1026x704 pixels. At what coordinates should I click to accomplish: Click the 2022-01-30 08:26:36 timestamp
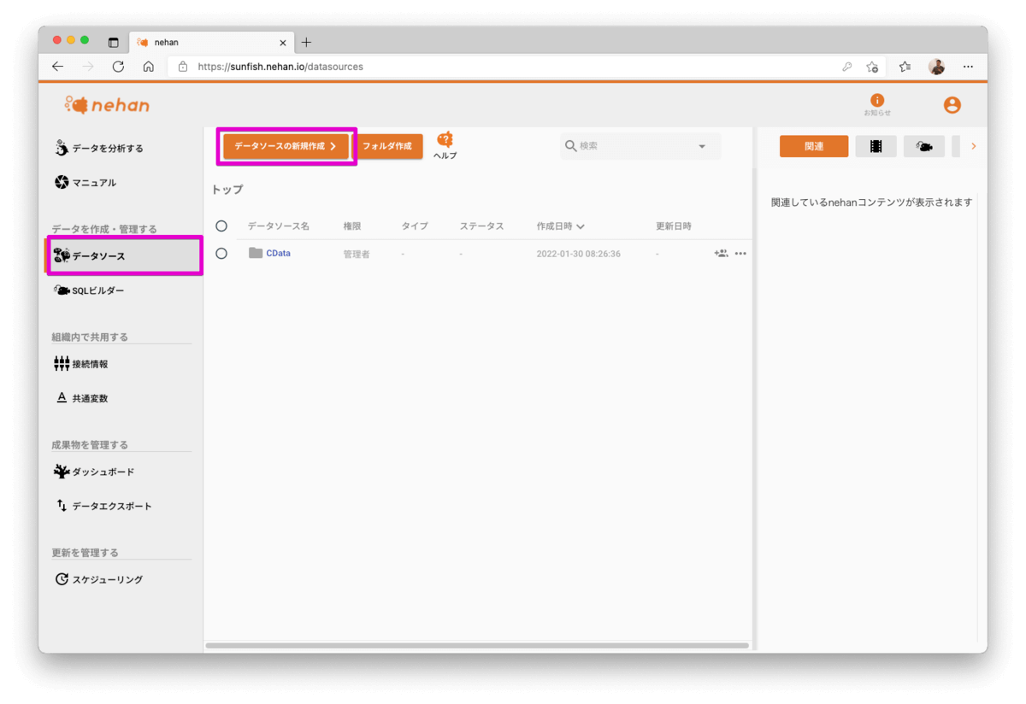(579, 254)
